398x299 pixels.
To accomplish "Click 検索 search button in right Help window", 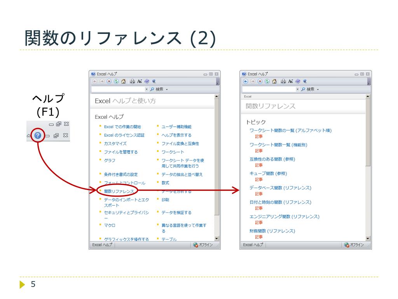I will click(x=308, y=89).
